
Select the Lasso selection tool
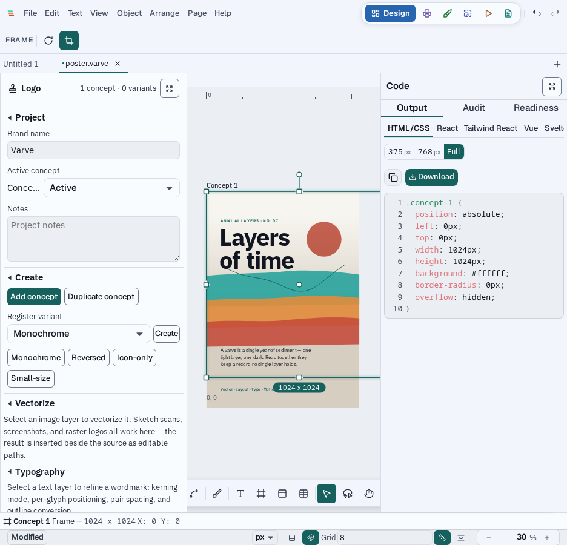[348, 494]
